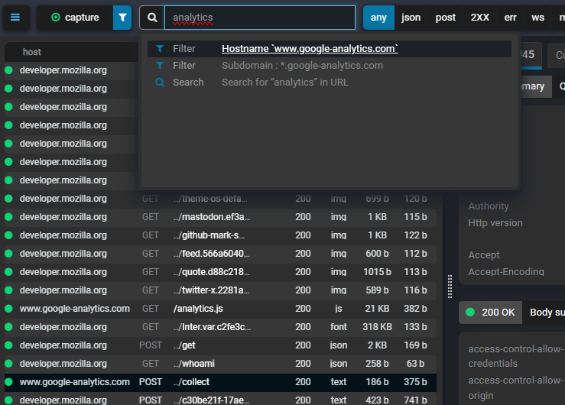Select the ../collect POST request row

click(220, 382)
